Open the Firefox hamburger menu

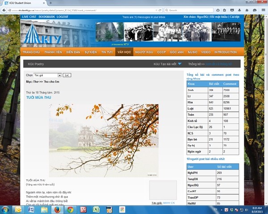coord(264,10)
